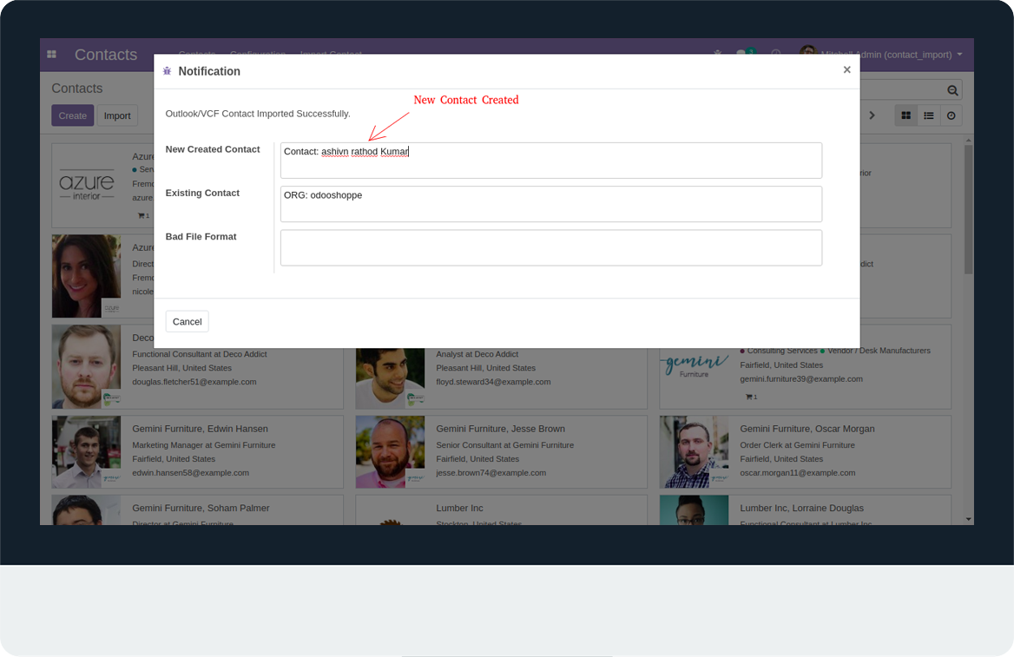The image size is (1014, 657).
Task: Click the Import button
Action: pyautogui.click(x=117, y=115)
